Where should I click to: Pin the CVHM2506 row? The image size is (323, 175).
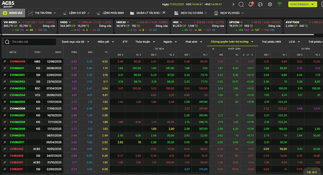pyautogui.click(x=4, y=109)
